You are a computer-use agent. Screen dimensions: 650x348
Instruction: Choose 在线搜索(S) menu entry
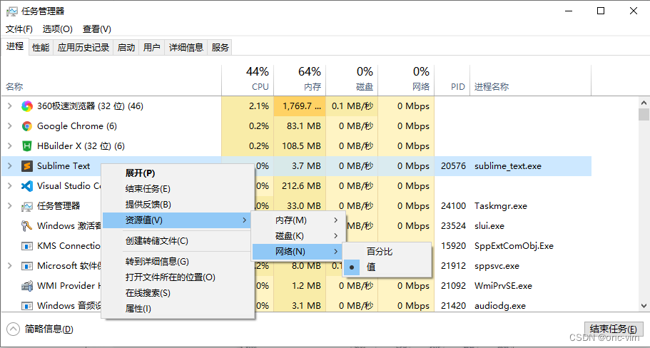point(178,293)
